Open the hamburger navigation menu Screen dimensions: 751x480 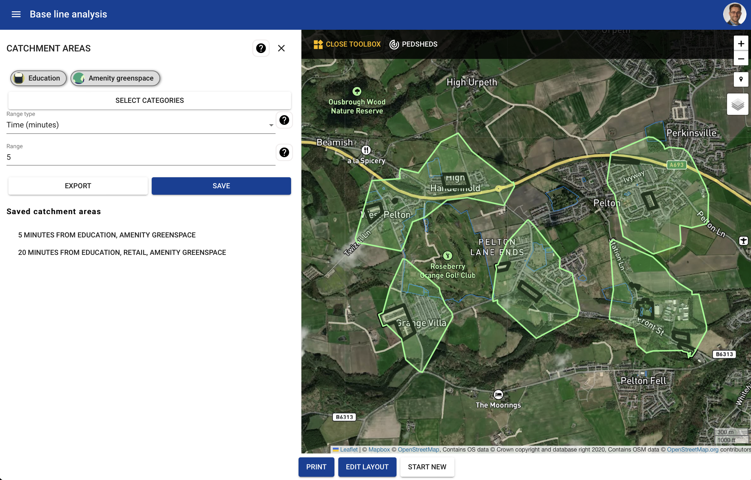tap(16, 14)
